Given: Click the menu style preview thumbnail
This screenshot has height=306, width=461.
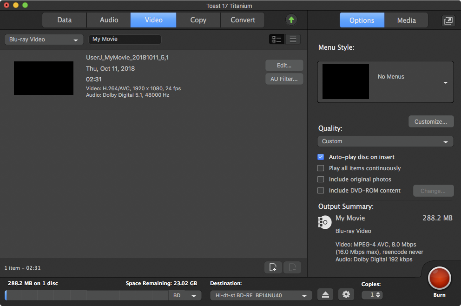Looking at the screenshot, I should coord(345,81).
